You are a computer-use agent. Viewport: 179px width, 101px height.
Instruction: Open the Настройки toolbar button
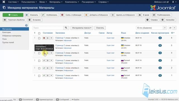click(168, 20)
